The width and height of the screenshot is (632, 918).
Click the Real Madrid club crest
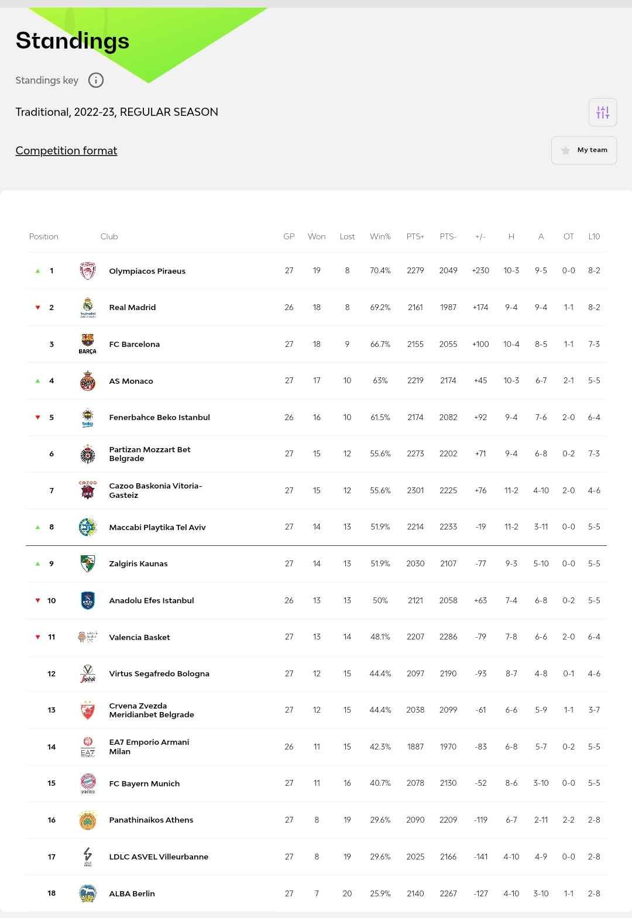[x=88, y=307]
